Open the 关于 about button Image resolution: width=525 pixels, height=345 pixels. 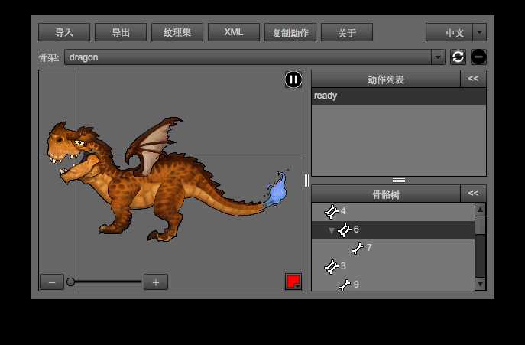click(x=347, y=33)
